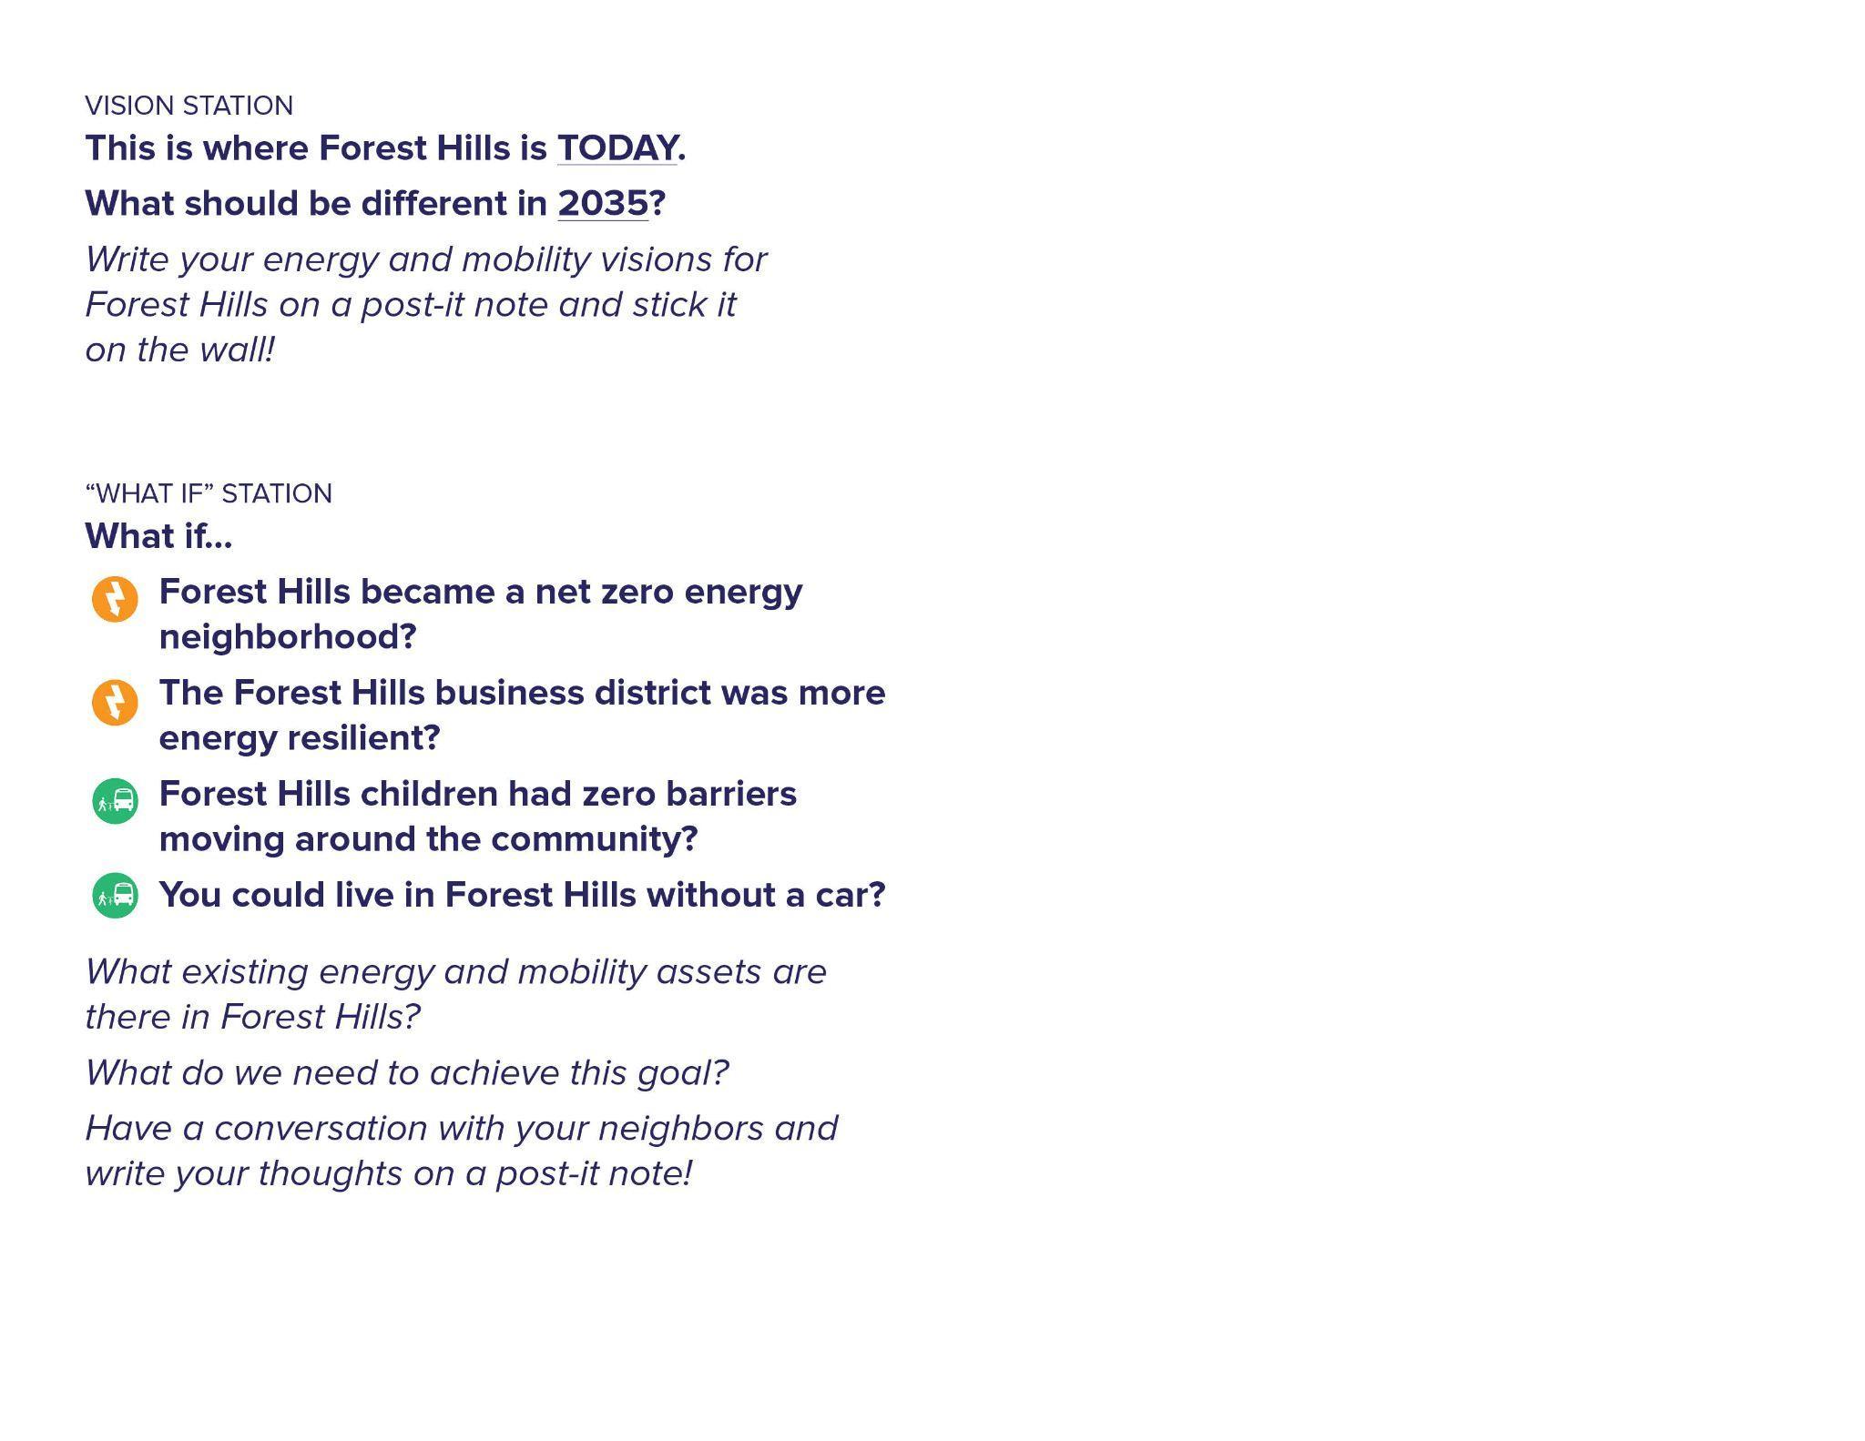Click "You could live in Forest Hills without a car?"
The width and height of the screenshot is (1865, 1441).
coord(522,895)
